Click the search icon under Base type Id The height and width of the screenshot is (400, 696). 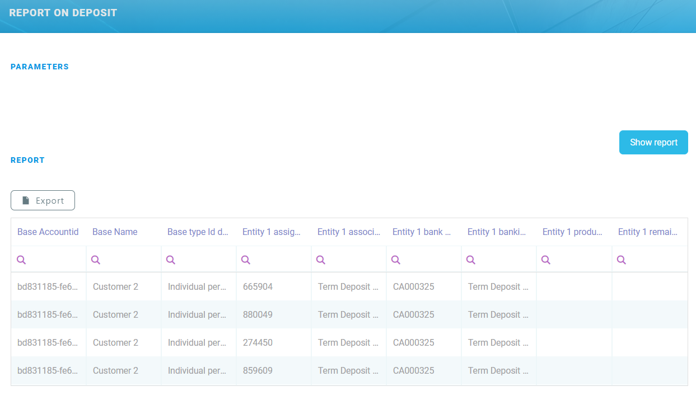pyautogui.click(x=171, y=259)
